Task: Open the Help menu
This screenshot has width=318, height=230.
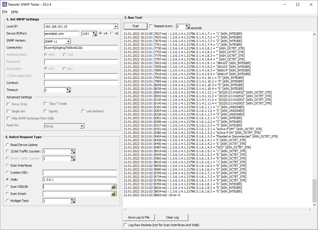Action: tap(15, 12)
